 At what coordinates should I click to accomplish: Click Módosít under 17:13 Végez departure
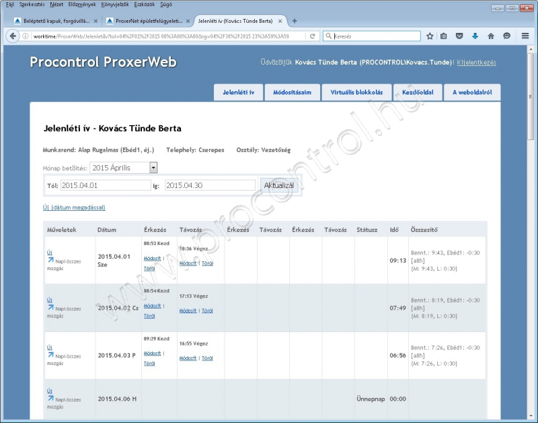[x=188, y=311]
